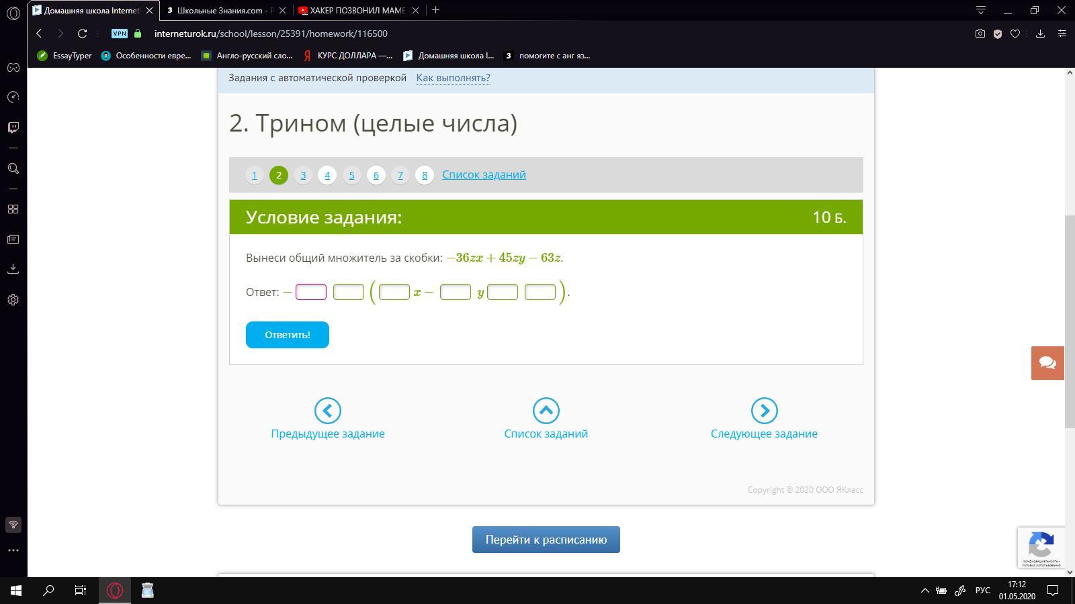Open the Как выполнять? help link

pyautogui.click(x=454, y=78)
